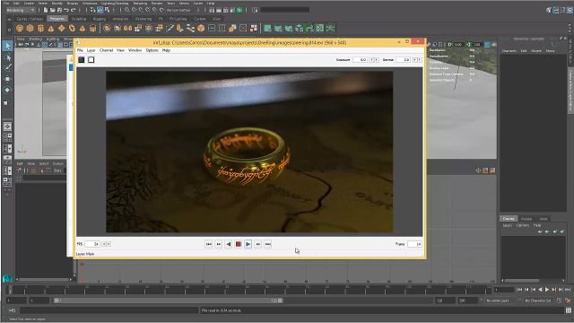Click the single-pane layout icon in left toolbox
This screenshot has height=323, width=574.
click(x=7, y=127)
